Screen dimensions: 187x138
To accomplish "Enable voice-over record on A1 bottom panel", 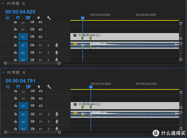I will pyautogui.click(x=57, y=114).
